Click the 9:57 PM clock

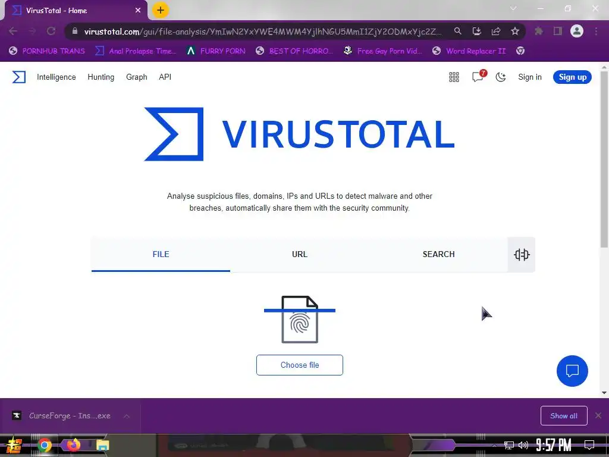554,445
